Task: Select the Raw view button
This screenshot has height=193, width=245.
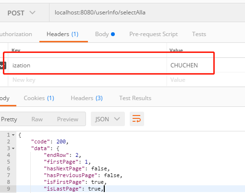Action: pos(37,119)
